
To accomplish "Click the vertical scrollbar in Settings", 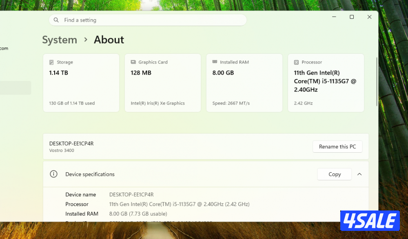I will click(x=377, y=81).
